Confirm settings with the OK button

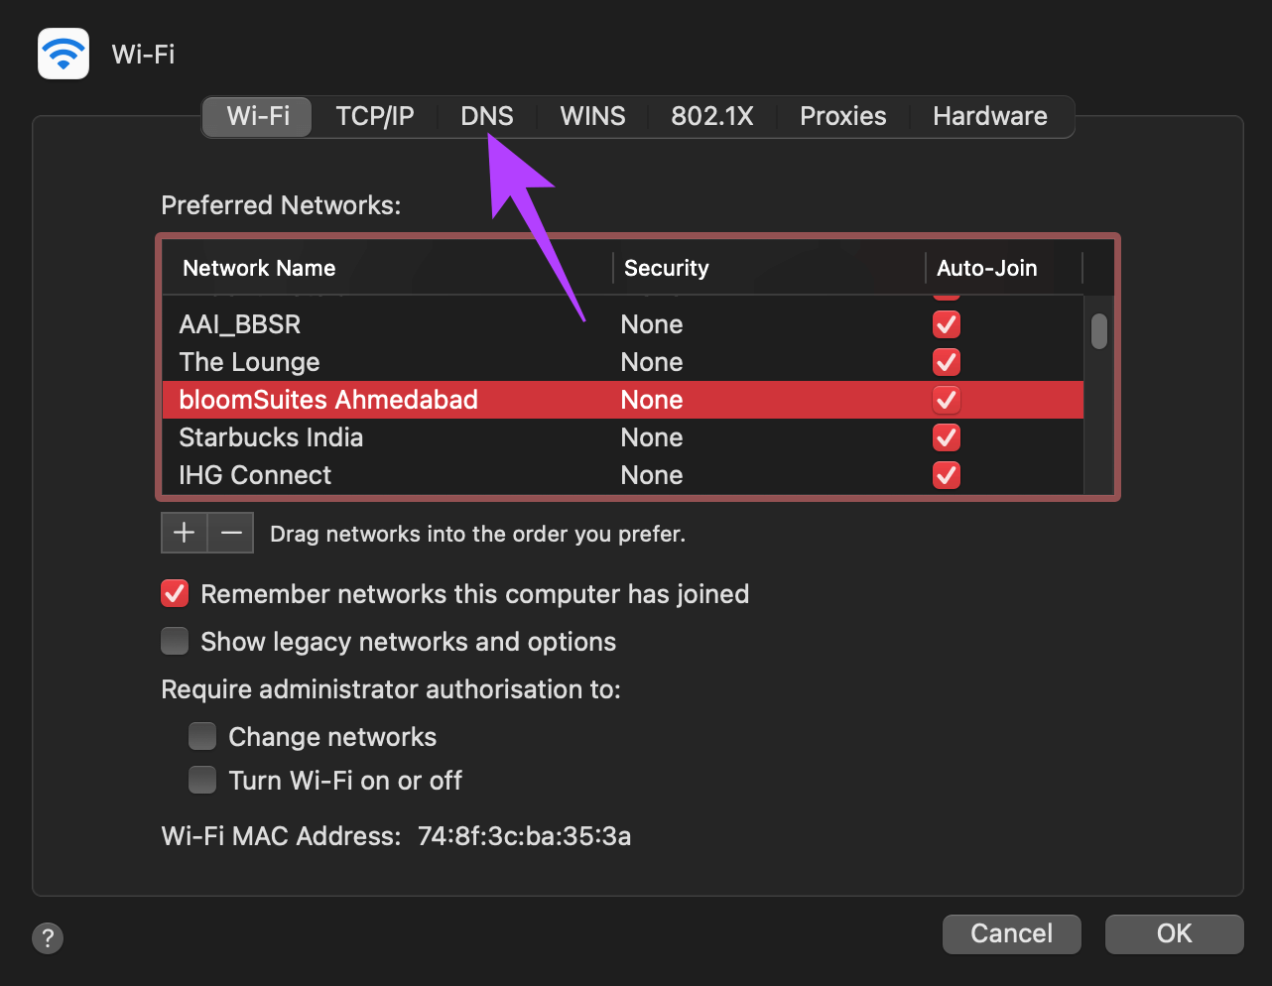pyautogui.click(x=1174, y=933)
